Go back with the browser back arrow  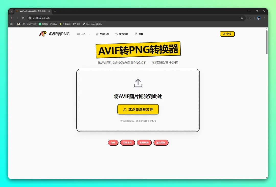pos(11,18)
